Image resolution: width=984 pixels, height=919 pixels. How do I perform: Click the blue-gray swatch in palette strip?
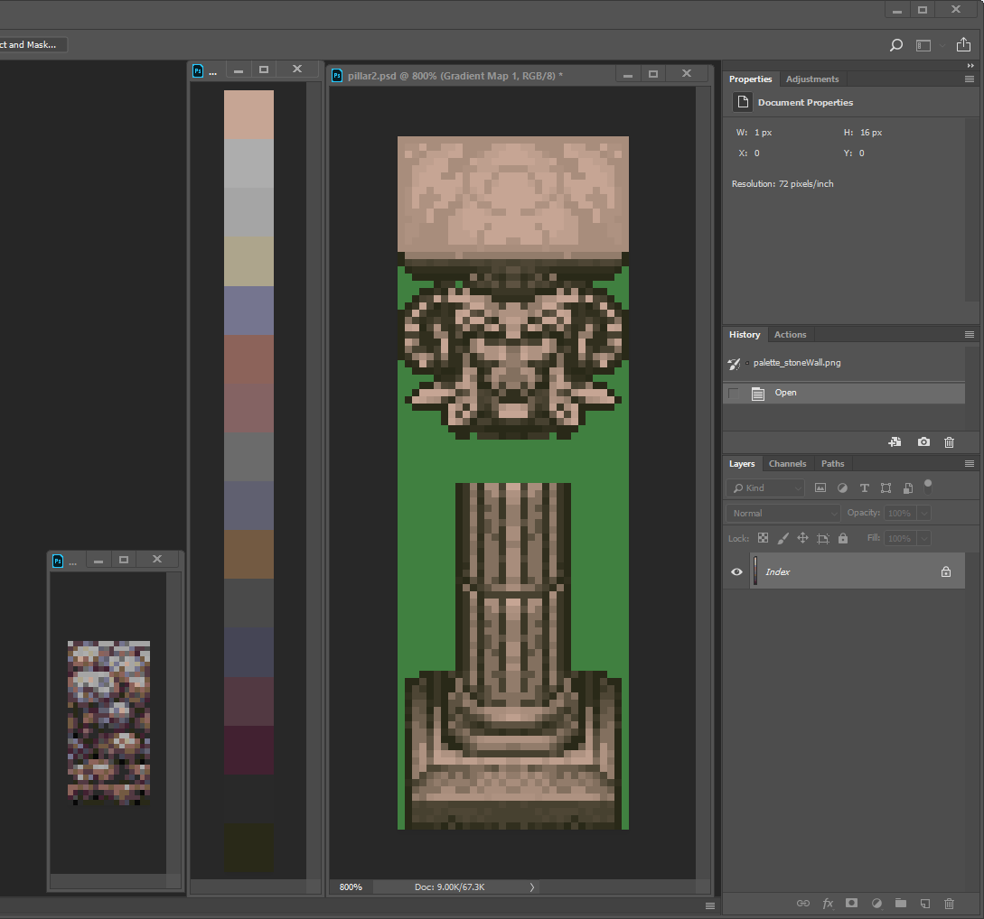[248, 311]
